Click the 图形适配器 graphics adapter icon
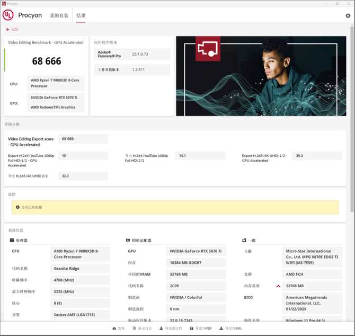This screenshot has width=355, height=336. click(x=128, y=241)
